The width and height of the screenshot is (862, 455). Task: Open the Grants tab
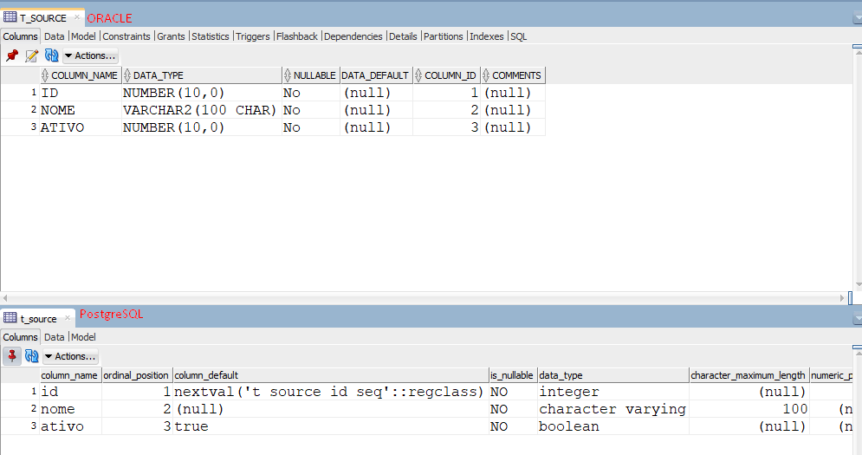[x=171, y=36]
